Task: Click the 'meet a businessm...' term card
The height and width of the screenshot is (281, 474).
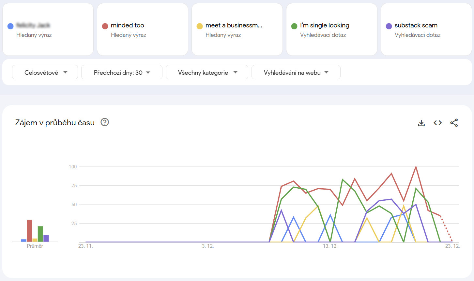Action: 237,29
